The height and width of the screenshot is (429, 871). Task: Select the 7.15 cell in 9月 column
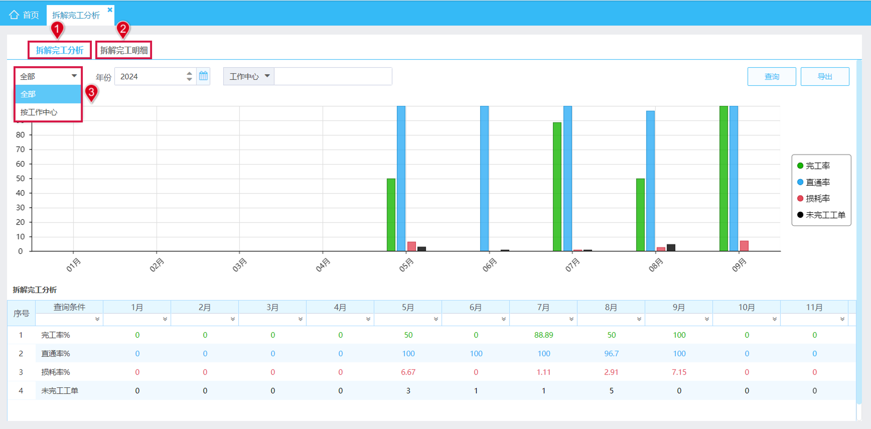tap(679, 372)
